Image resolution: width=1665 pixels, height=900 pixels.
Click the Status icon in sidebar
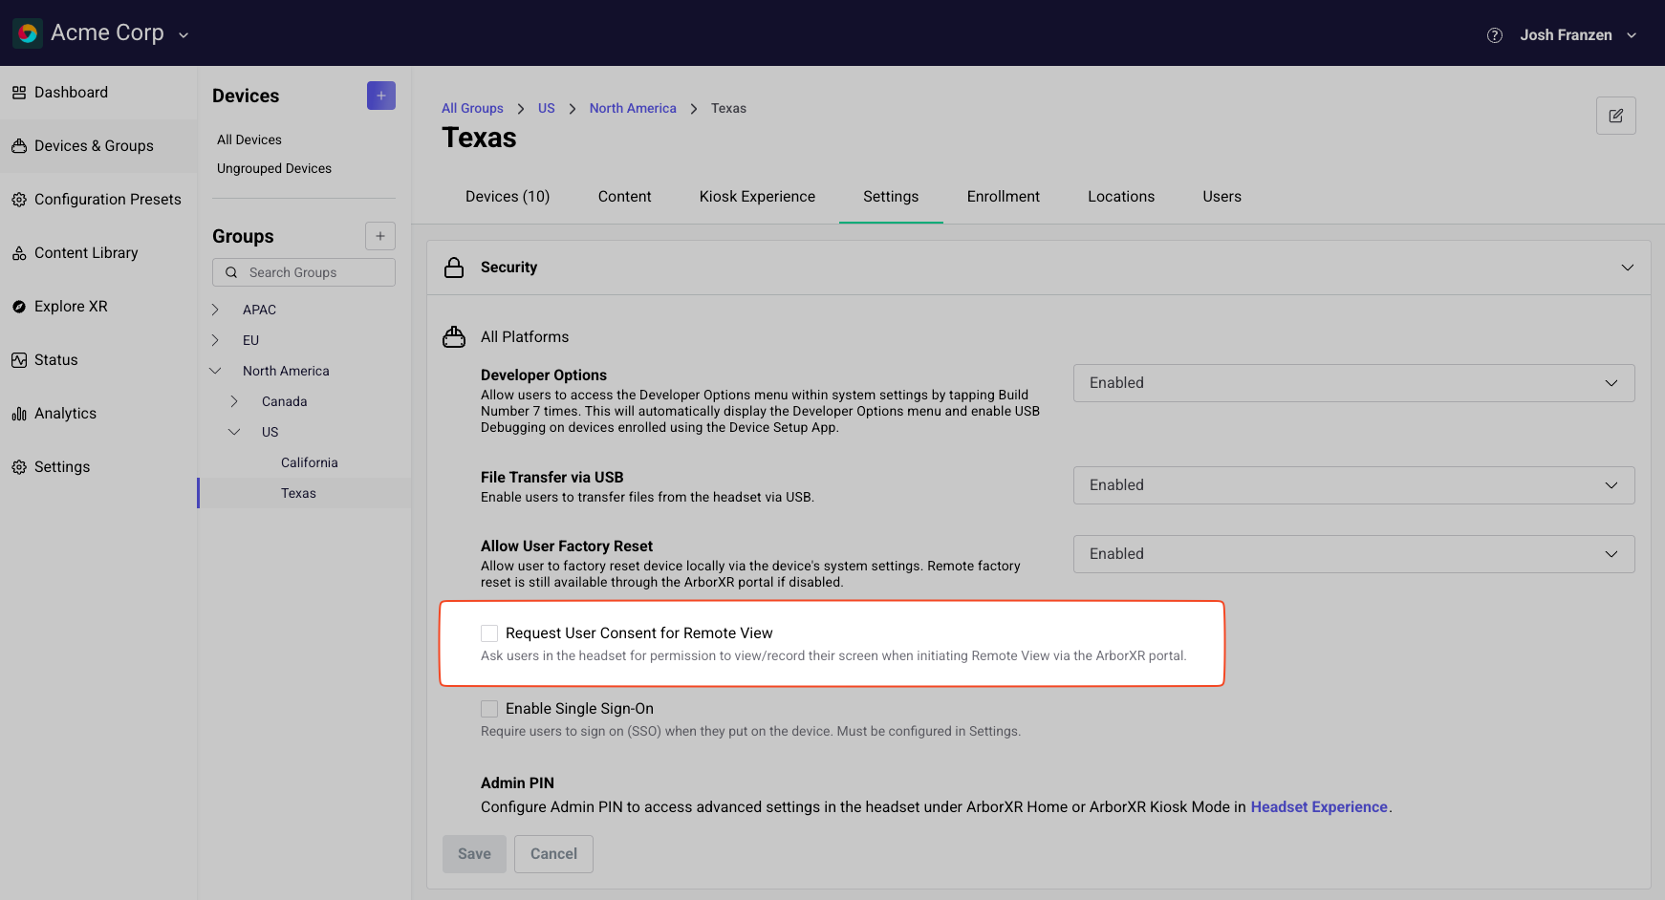pos(19,360)
